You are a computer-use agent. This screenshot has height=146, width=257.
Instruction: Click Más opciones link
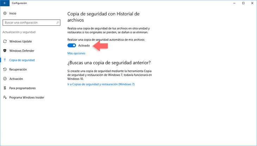pos(76,53)
